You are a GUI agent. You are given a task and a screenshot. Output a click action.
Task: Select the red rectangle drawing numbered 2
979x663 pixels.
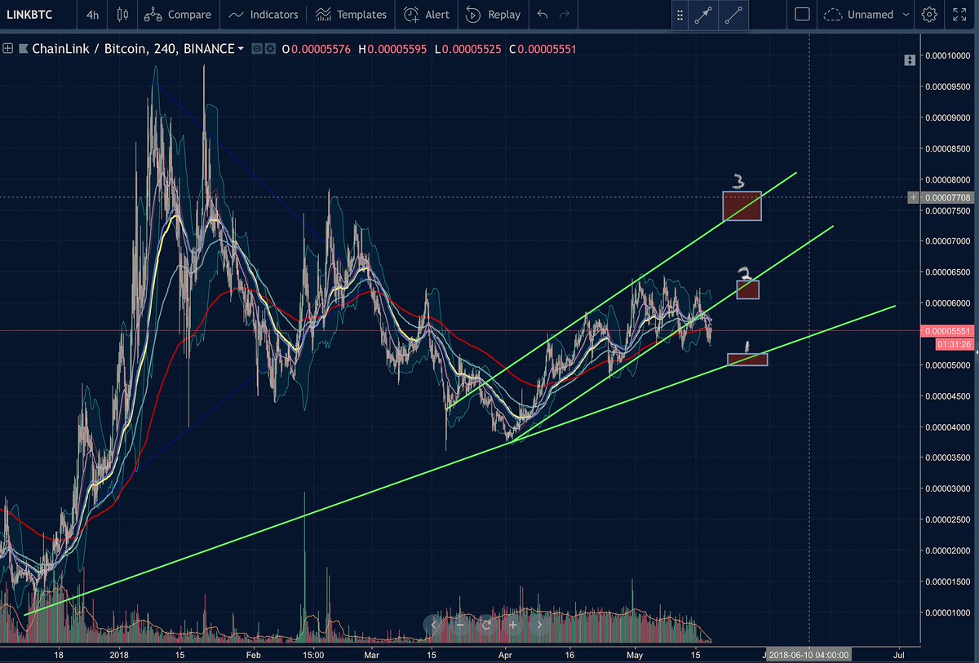pyautogui.click(x=747, y=290)
